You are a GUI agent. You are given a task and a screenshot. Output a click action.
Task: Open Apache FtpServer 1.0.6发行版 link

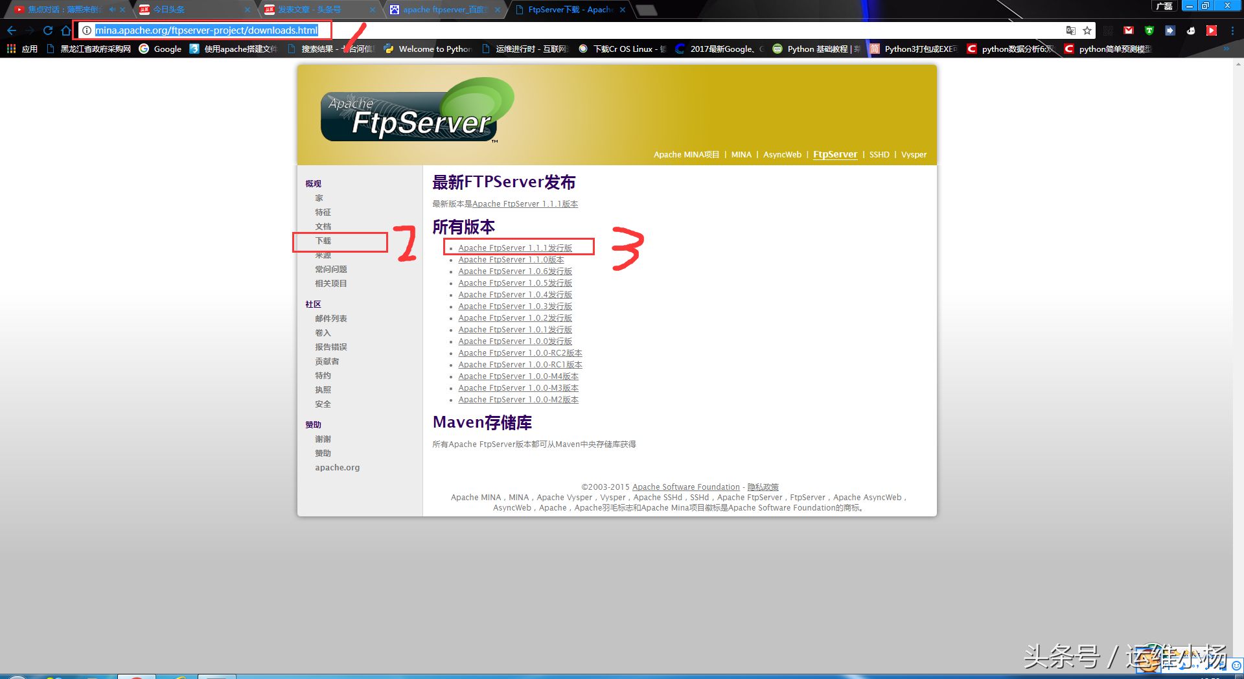click(515, 271)
